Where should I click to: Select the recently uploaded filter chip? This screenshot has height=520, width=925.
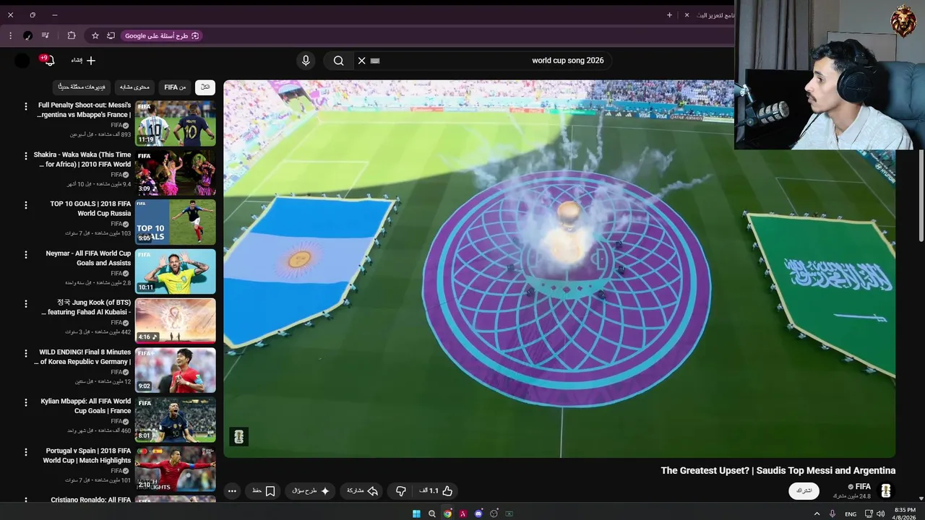pos(82,87)
